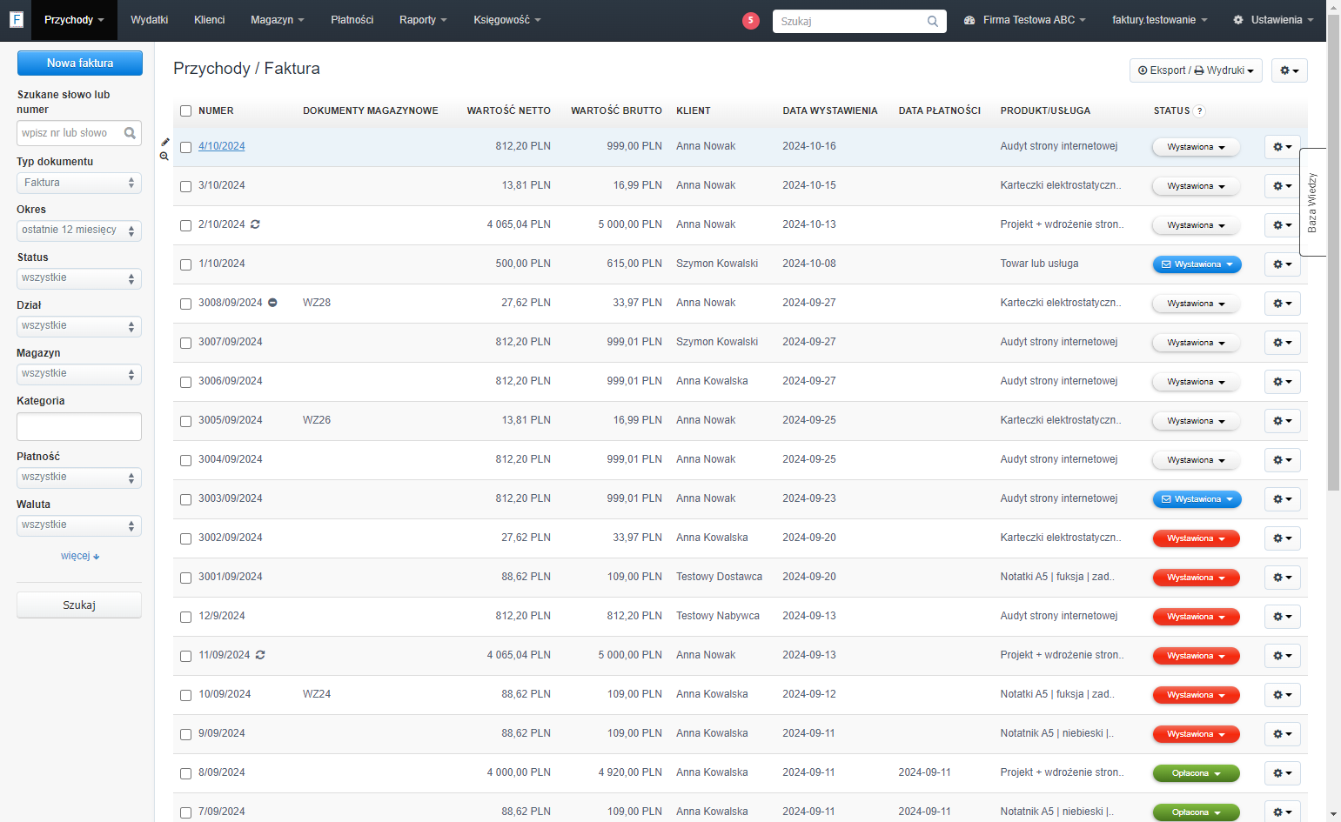
Task: Open the Okres dropdown showing ostatnie 12 miesięcy
Action: [x=79, y=231]
